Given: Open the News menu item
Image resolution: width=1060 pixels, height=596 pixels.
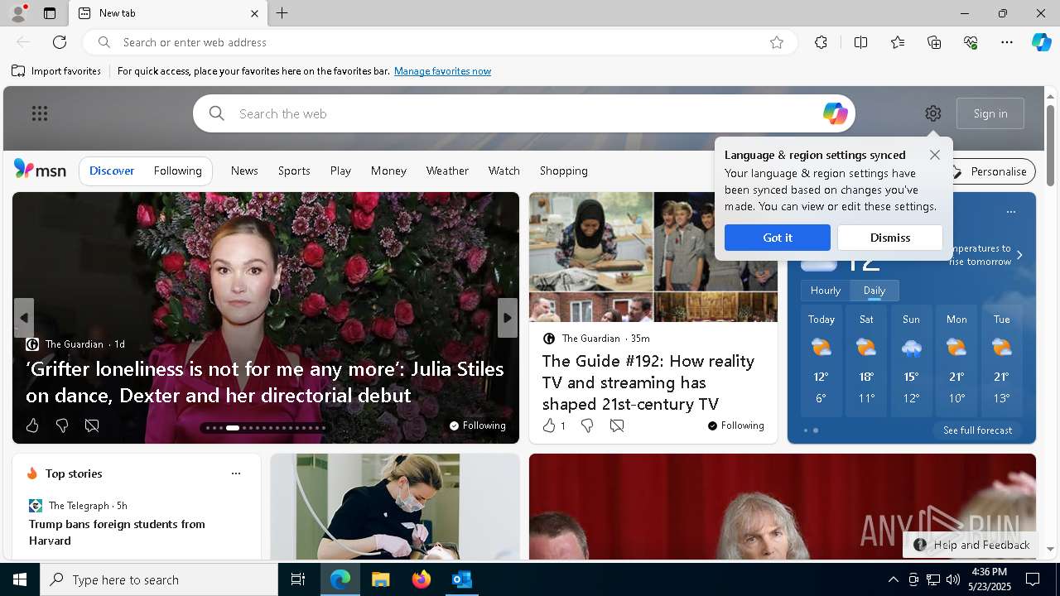Looking at the screenshot, I should point(244,171).
